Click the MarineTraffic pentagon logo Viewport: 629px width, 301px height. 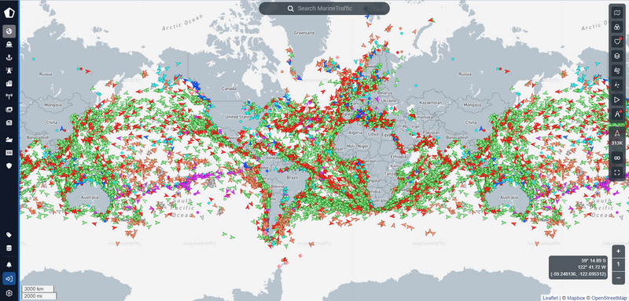coord(9,13)
